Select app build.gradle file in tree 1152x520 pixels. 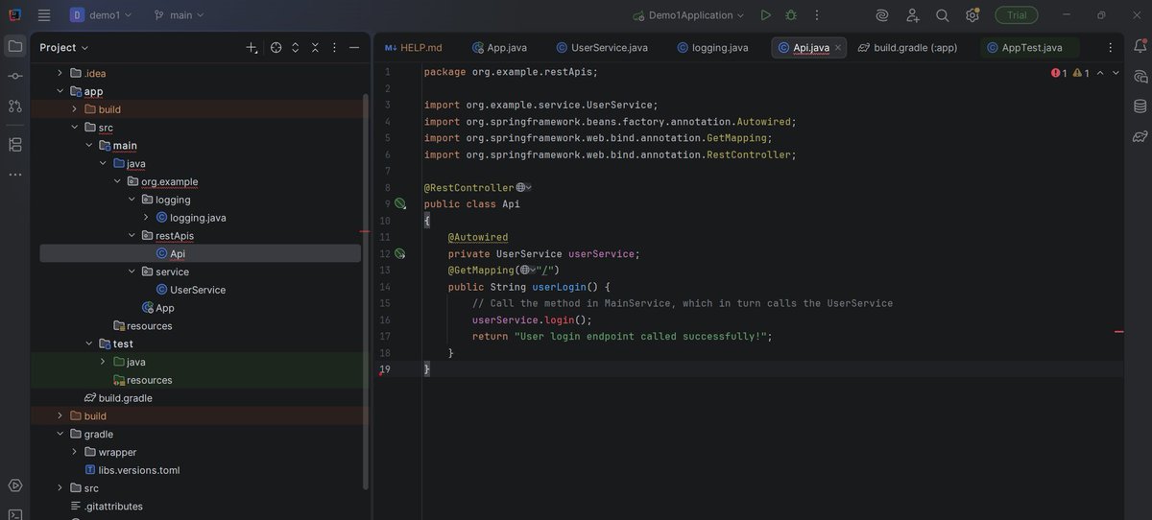118,398
